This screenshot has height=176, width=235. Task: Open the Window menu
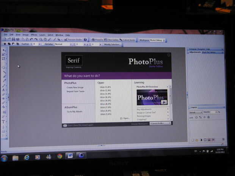tap(60, 35)
